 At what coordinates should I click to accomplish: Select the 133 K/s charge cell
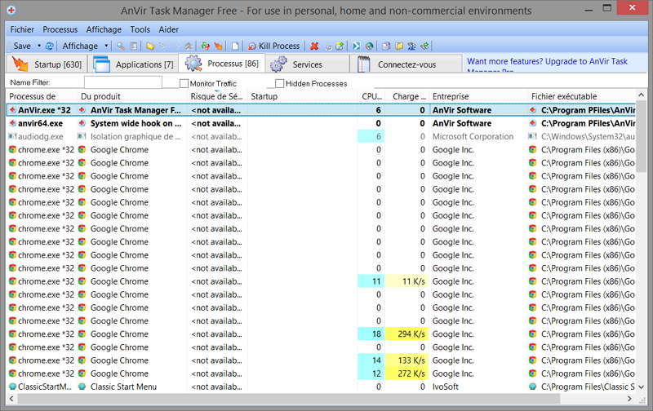tap(406, 360)
